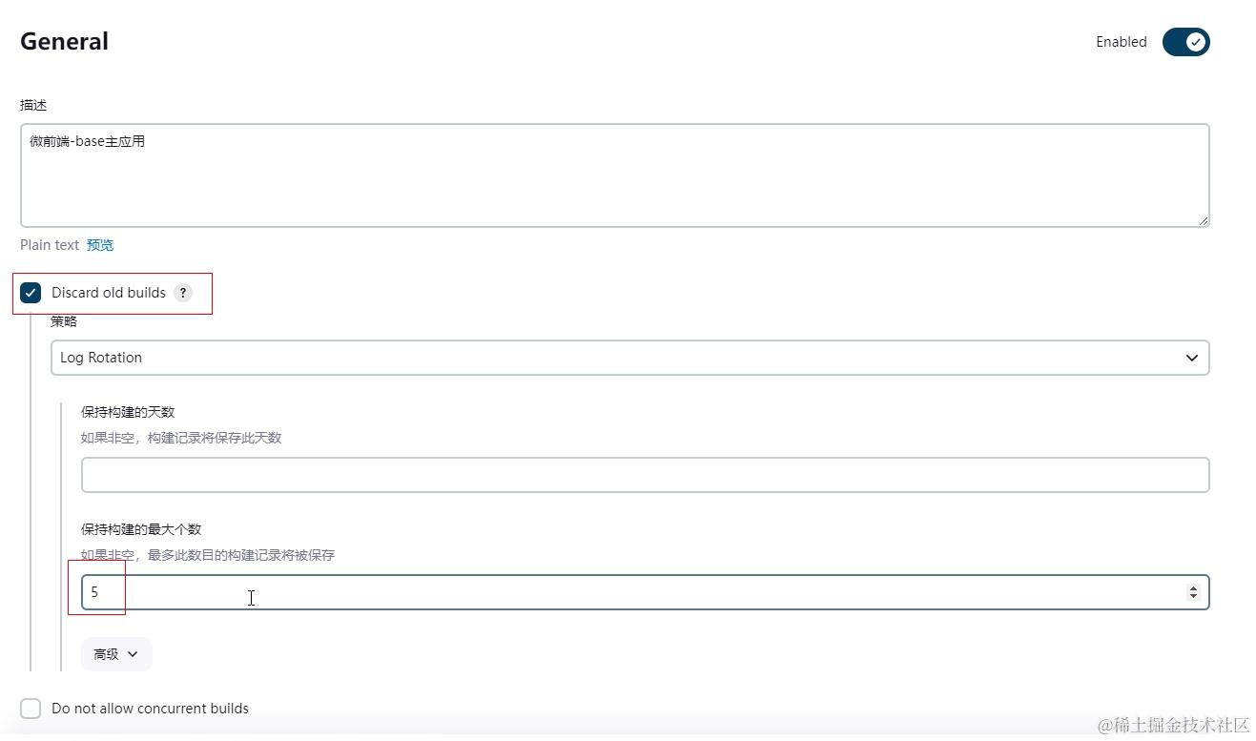1256x741 pixels.
Task: Click the General section heading
Action: click(64, 42)
